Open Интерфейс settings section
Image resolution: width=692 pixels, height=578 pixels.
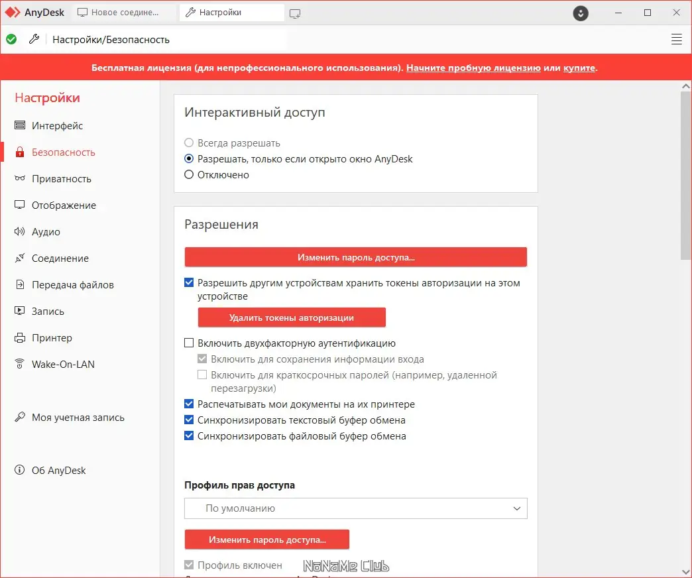pos(58,126)
